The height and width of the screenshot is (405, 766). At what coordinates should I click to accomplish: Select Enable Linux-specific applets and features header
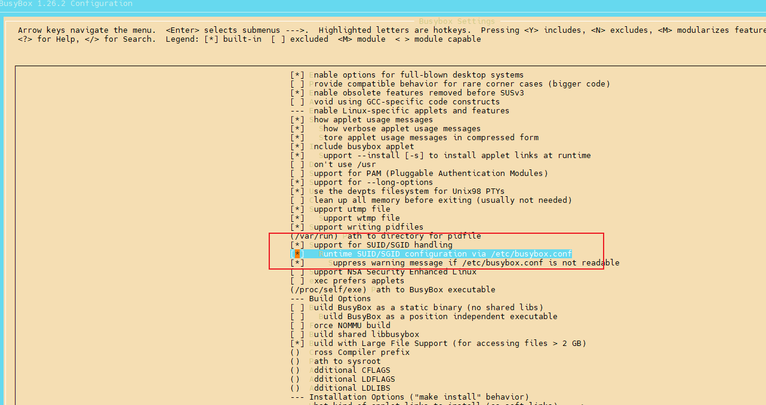399,110
